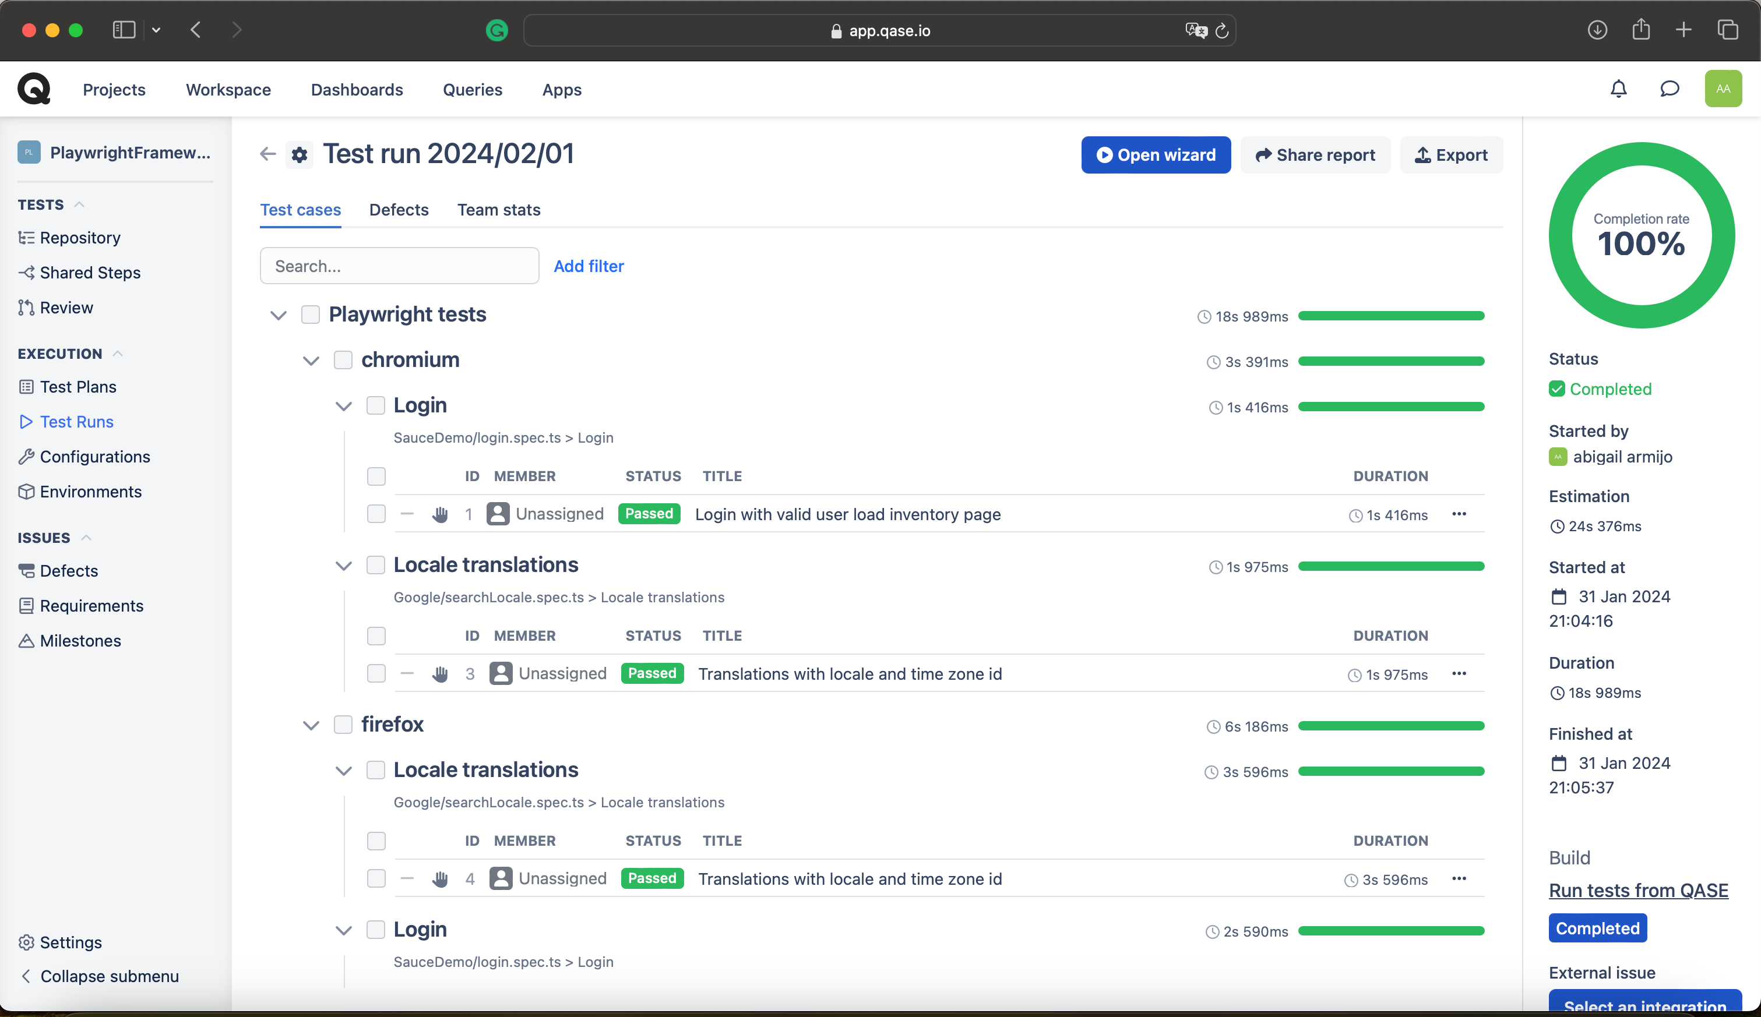
Task: Click the Search test cases field
Action: point(400,266)
